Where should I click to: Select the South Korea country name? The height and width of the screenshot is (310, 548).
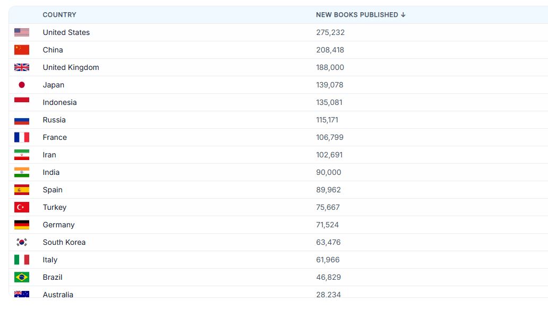(x=64, y=242)
